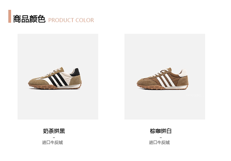Click 进口牛反绒 text under 棕咖拼白
Viewport: 231px width, 161px height.
click(x=159, y=142)
